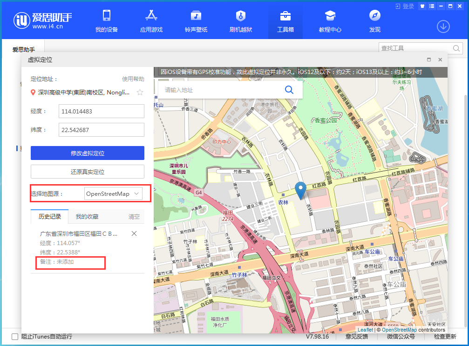Open the 发现 (Discover) section

click(374, 21)
